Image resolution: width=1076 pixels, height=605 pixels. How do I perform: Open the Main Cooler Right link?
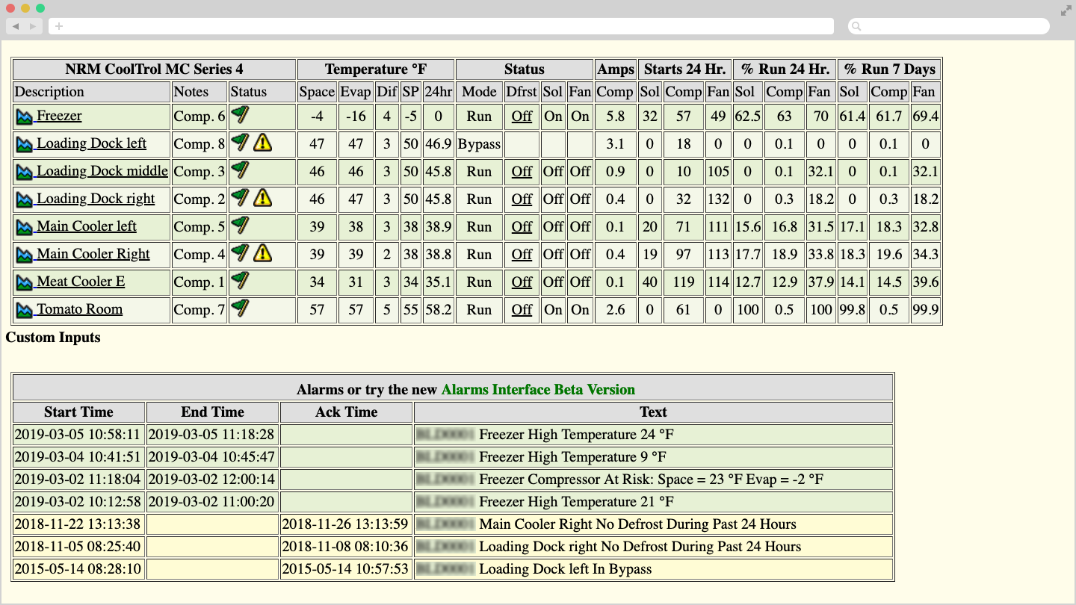[93, 254]
